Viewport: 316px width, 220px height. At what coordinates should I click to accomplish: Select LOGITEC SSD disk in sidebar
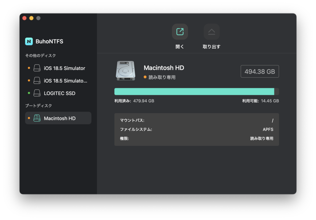(58, 93)
